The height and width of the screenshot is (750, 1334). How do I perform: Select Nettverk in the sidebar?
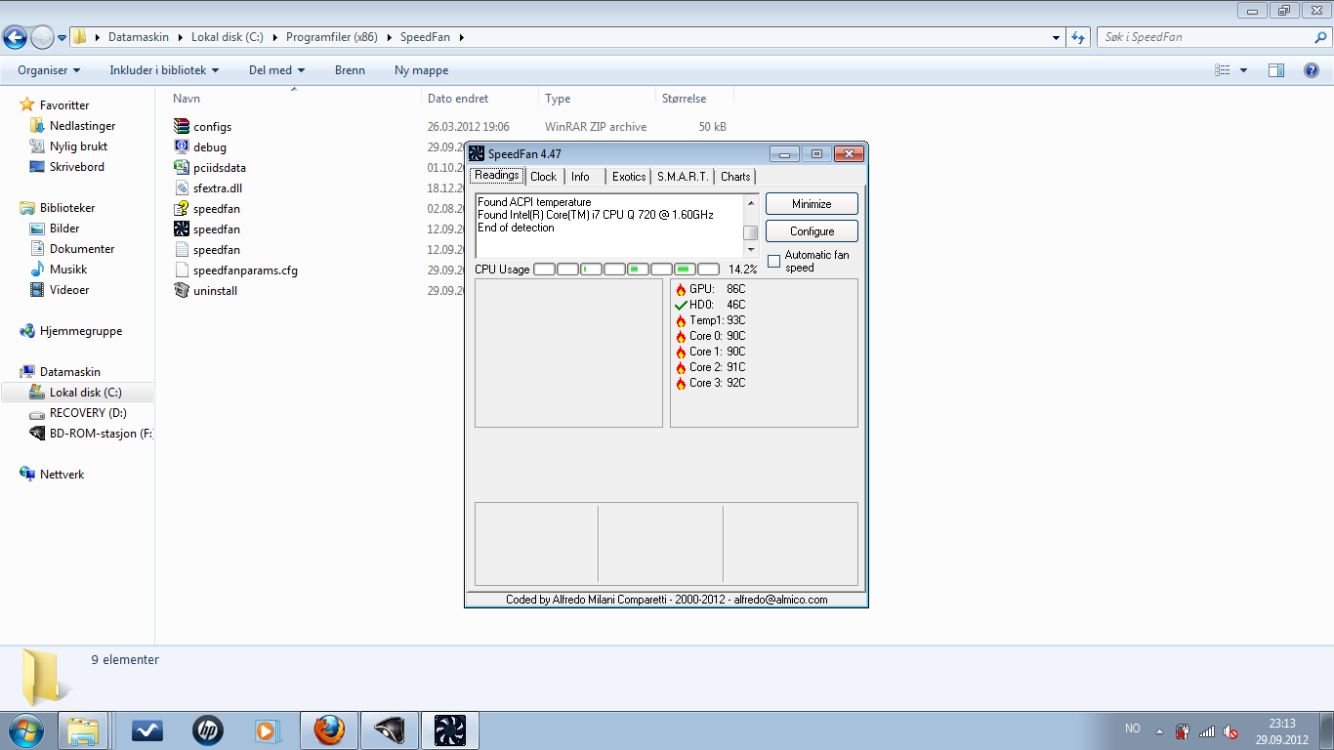point(62,475)
